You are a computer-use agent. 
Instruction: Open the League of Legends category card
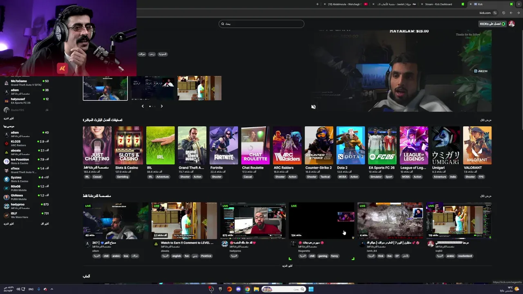click(414, 145)
